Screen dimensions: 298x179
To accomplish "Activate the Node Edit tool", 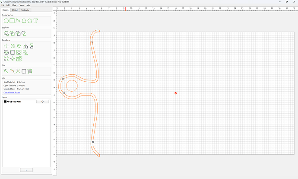I will pos(6,71).
